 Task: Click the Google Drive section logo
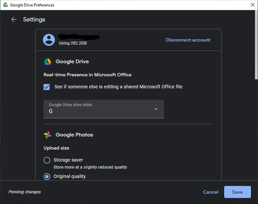(47, 61)
